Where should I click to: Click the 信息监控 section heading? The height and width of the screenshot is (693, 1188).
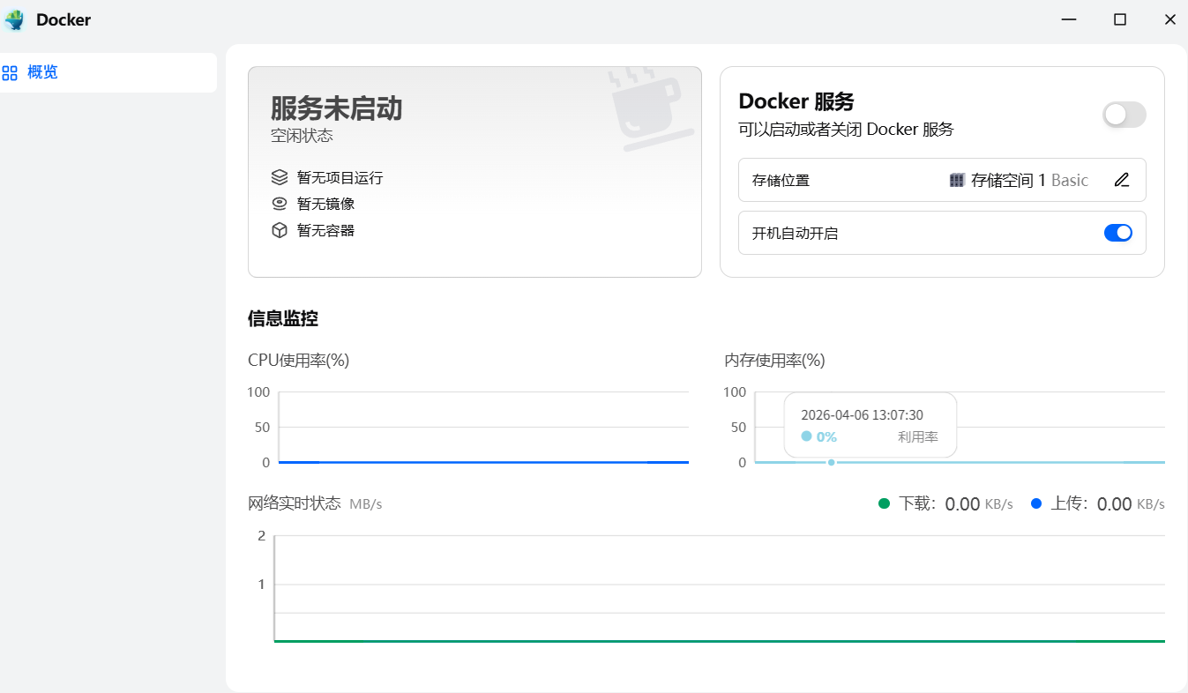282,319
